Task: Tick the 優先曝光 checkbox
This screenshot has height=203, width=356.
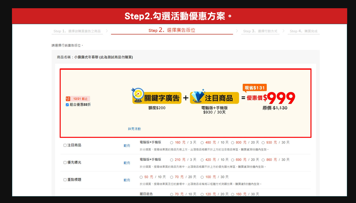Action: click(65, 163)
